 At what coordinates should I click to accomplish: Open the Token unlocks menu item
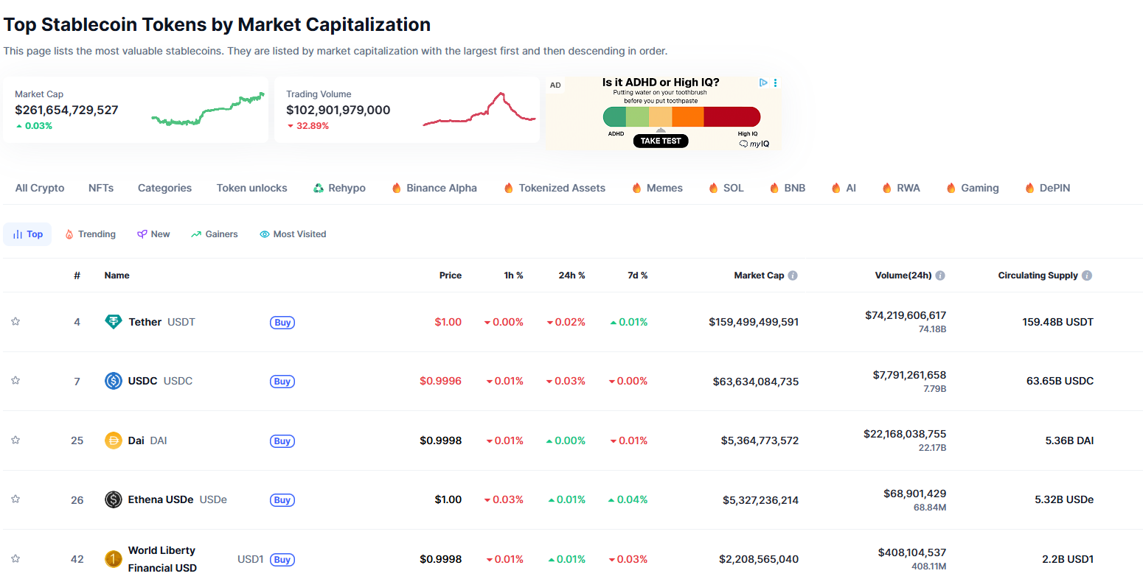pyautogui.click(x=251, y=188)
